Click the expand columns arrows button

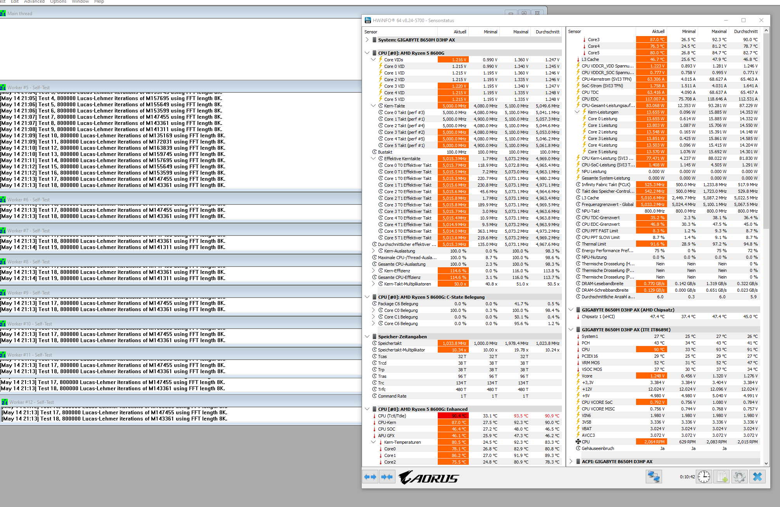click(371, 477)
